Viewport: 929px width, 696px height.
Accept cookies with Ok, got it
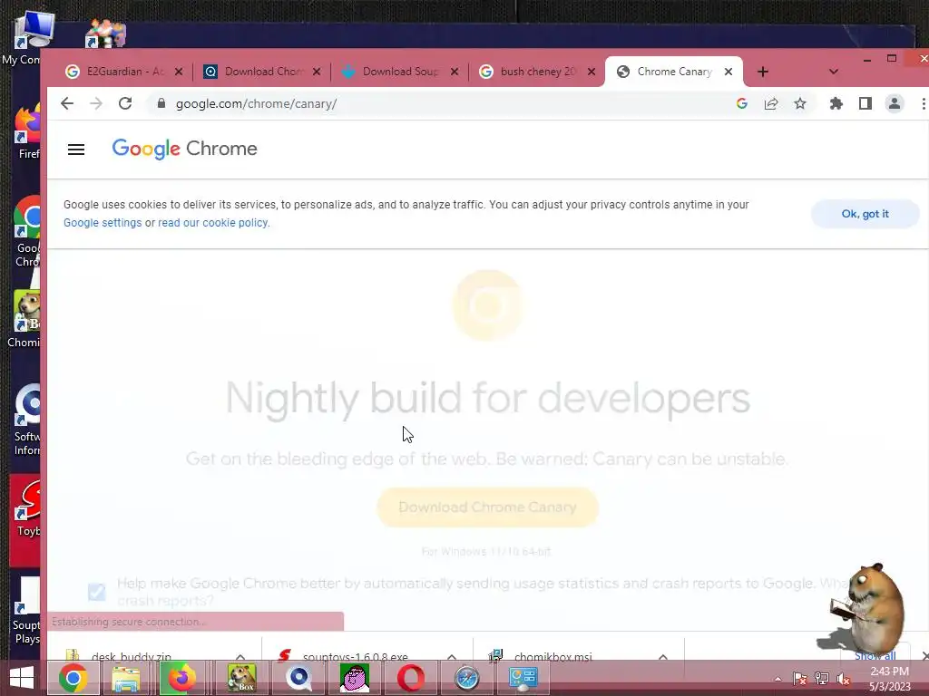[865, 214]
